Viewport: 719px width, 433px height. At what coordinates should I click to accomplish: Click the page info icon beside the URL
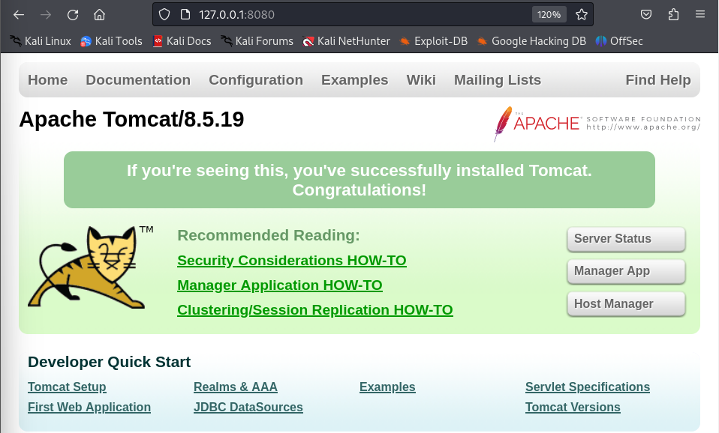point(185,15)
